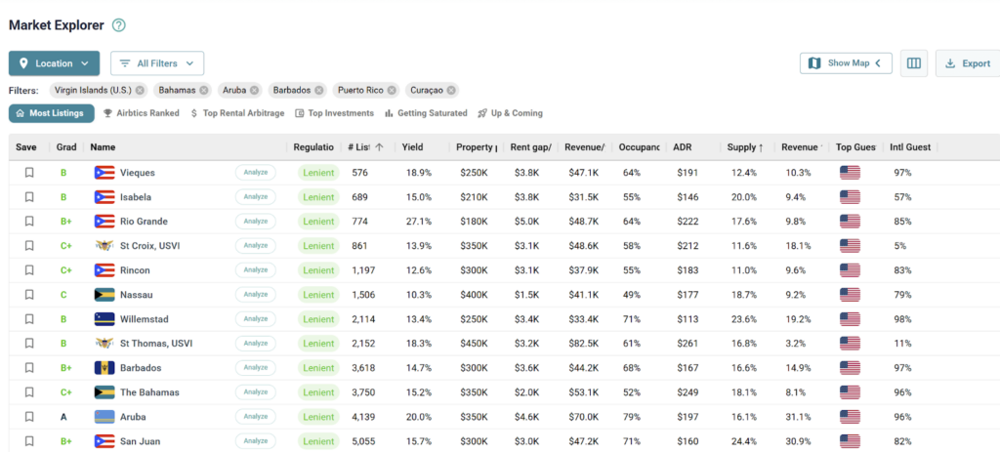Switch to the Airbtics Ranked tab
1000x452 pixels.
coord(142,113)
